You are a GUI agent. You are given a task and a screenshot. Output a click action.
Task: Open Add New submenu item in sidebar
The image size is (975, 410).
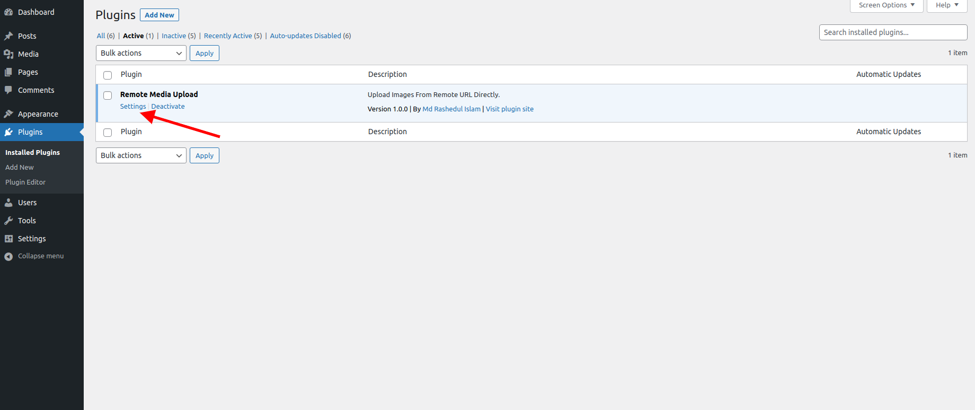click(20, 167)
